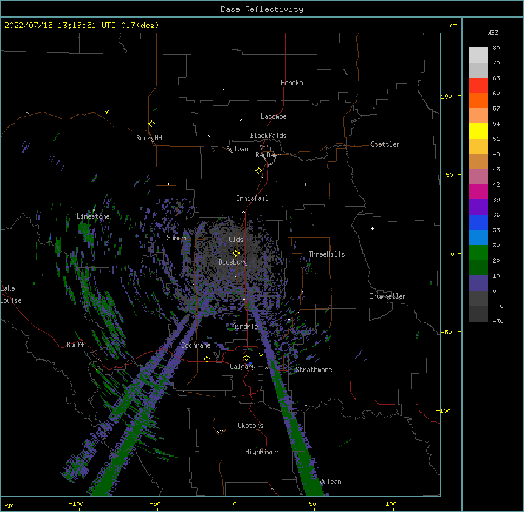524x512 pixels.
Task: Select the red 65-60 dBZ legend swatch
Action: (x=478, y=86)
